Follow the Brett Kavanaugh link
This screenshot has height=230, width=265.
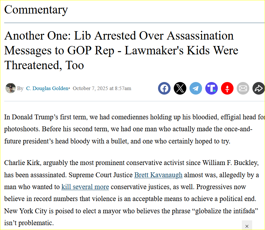(158, 175)
